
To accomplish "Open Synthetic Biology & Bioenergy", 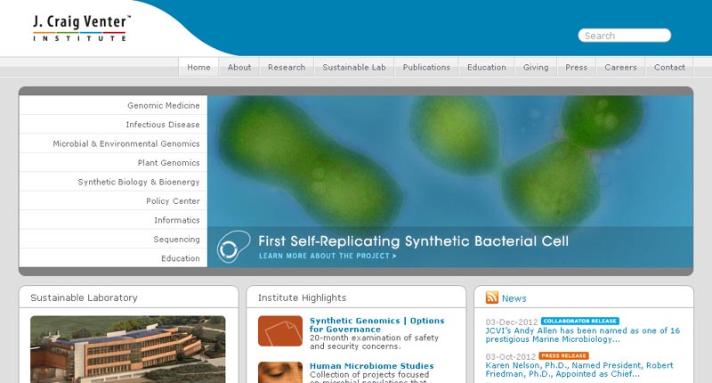I will (x=113, y=182).
